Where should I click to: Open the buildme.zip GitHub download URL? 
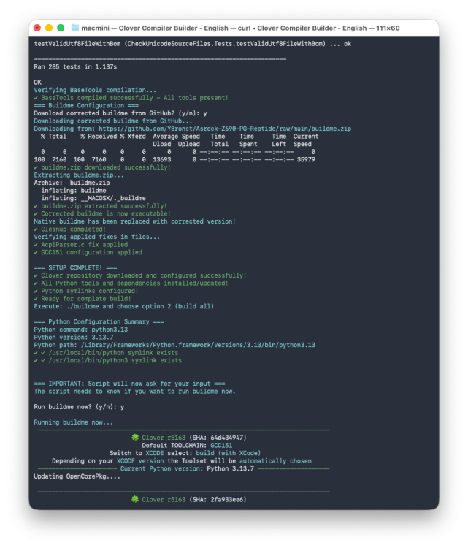tap(225, 129)
